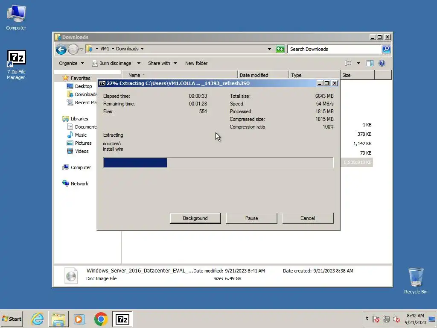Open the Computer desktop icon
Viewport: 437px width, 328px height.
click(16, 18)
